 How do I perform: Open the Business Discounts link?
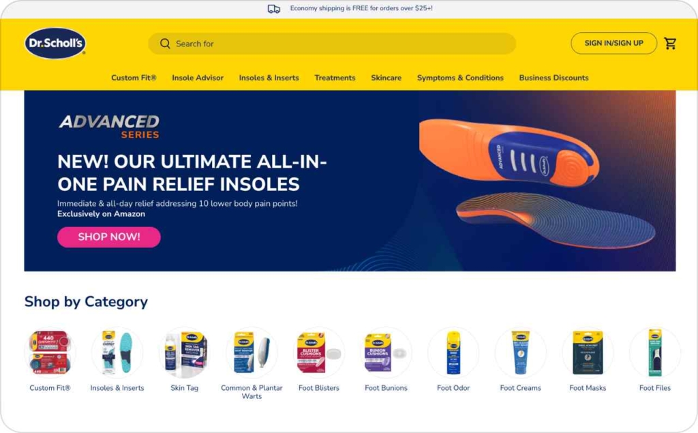[x=553, y=78]
